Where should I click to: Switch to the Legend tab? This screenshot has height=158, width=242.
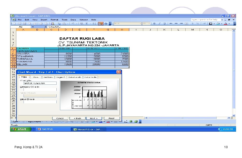click(x=61, y=77)
